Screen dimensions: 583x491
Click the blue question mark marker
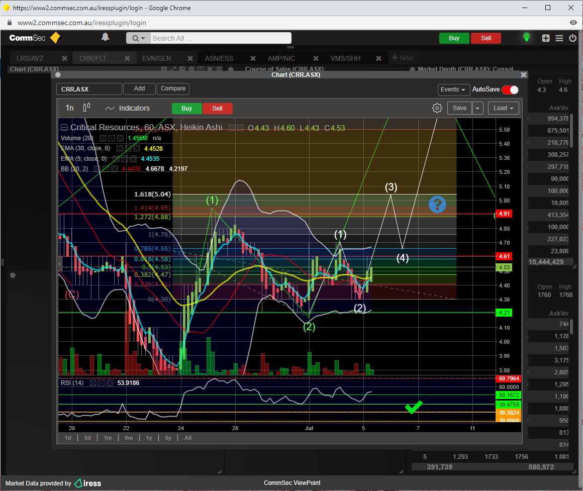tap(437, 204)
